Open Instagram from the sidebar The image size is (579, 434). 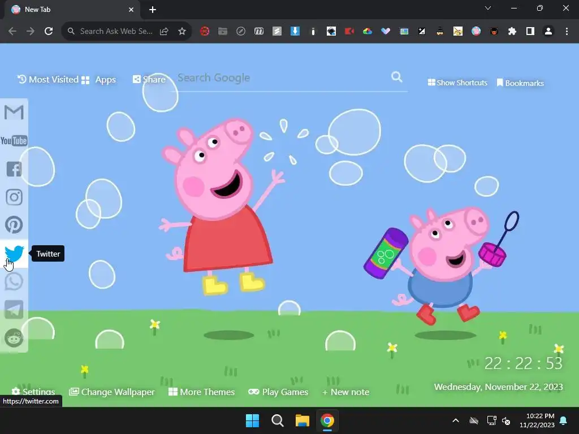pos(14,197)
